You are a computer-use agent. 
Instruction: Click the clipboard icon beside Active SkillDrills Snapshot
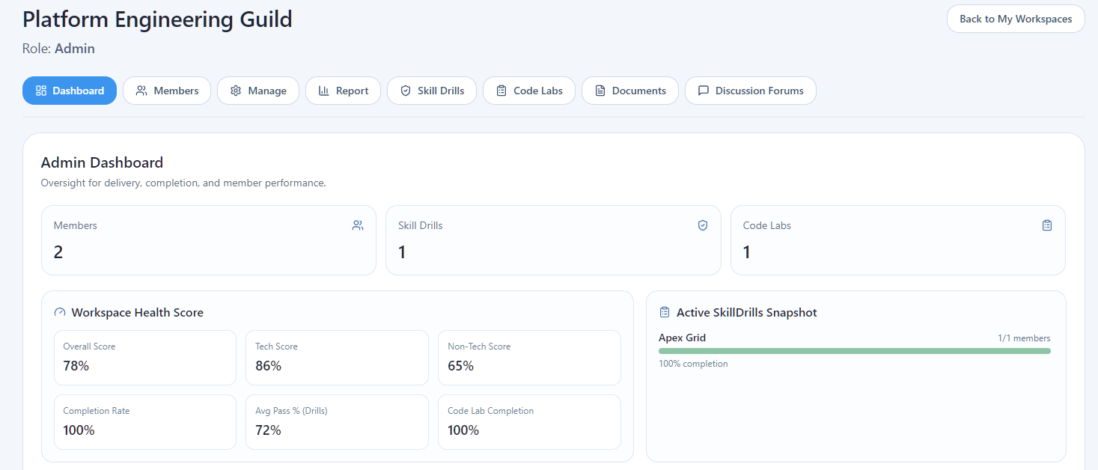click(x=664, y=312)
